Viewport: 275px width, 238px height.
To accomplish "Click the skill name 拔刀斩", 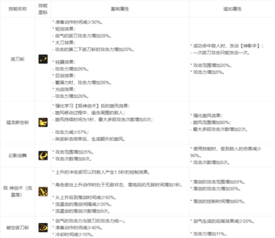I will click(18, 59).
